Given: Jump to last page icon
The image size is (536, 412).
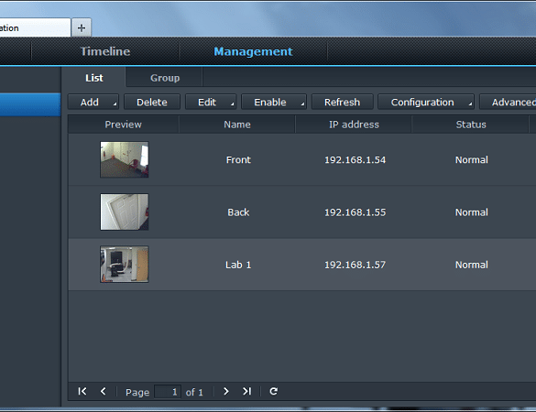Looking at the screenshot, I should [246, 391].
